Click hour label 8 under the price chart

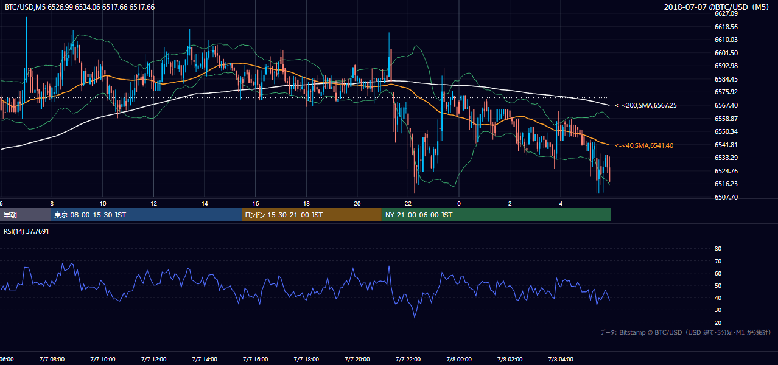(x=52, y=203)
